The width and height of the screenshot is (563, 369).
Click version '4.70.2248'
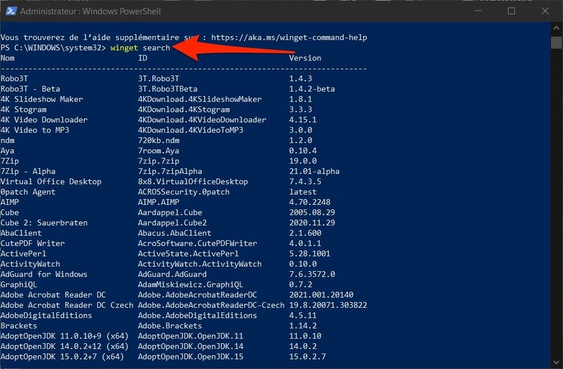coord(310,203)
